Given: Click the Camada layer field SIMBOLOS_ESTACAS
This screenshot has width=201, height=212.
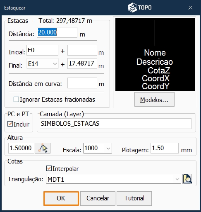Looking at the screenshot, I should (115, 124).
